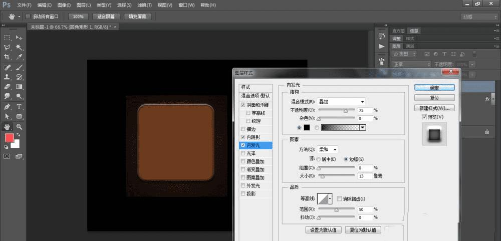Click the 大小 (Size) value input field
The image size is (501, 241).
pos(364,176)
